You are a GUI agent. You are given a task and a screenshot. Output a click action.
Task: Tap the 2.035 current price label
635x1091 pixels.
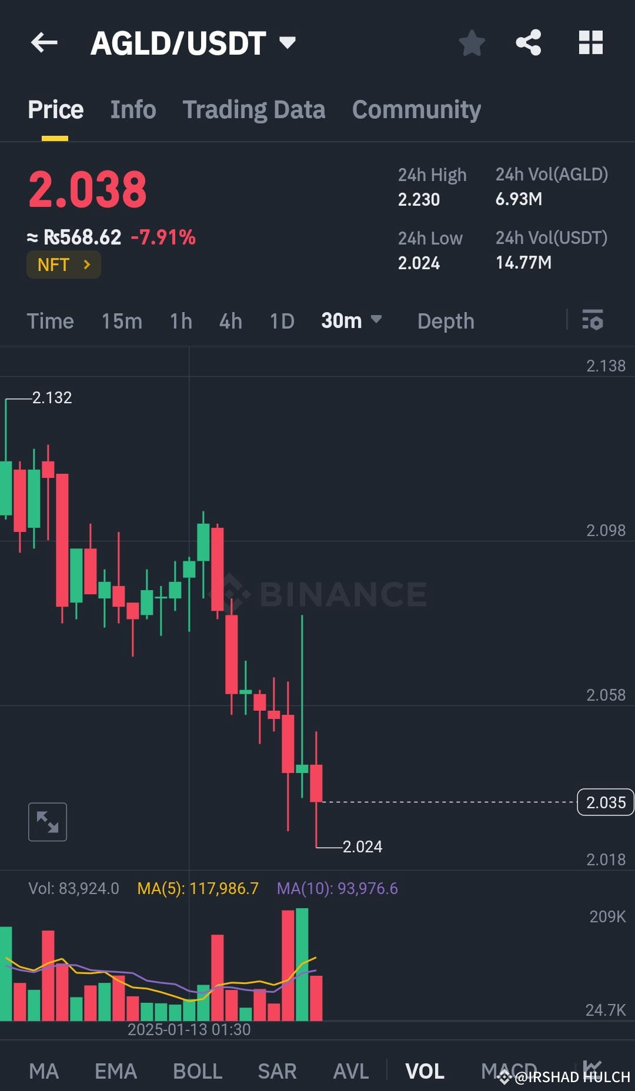605,802
